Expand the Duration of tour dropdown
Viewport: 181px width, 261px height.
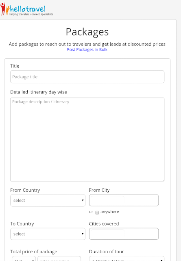pyautogui.click(x=127, y=259)
